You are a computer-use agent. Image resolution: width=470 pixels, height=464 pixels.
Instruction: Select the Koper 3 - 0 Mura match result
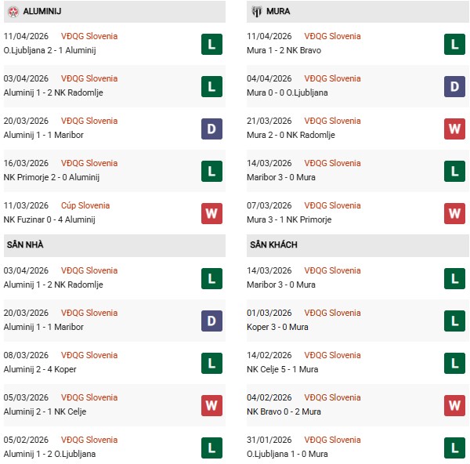click(284, 327)
